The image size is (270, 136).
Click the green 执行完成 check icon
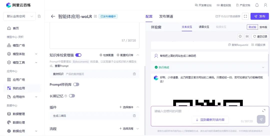pos(156,67)
